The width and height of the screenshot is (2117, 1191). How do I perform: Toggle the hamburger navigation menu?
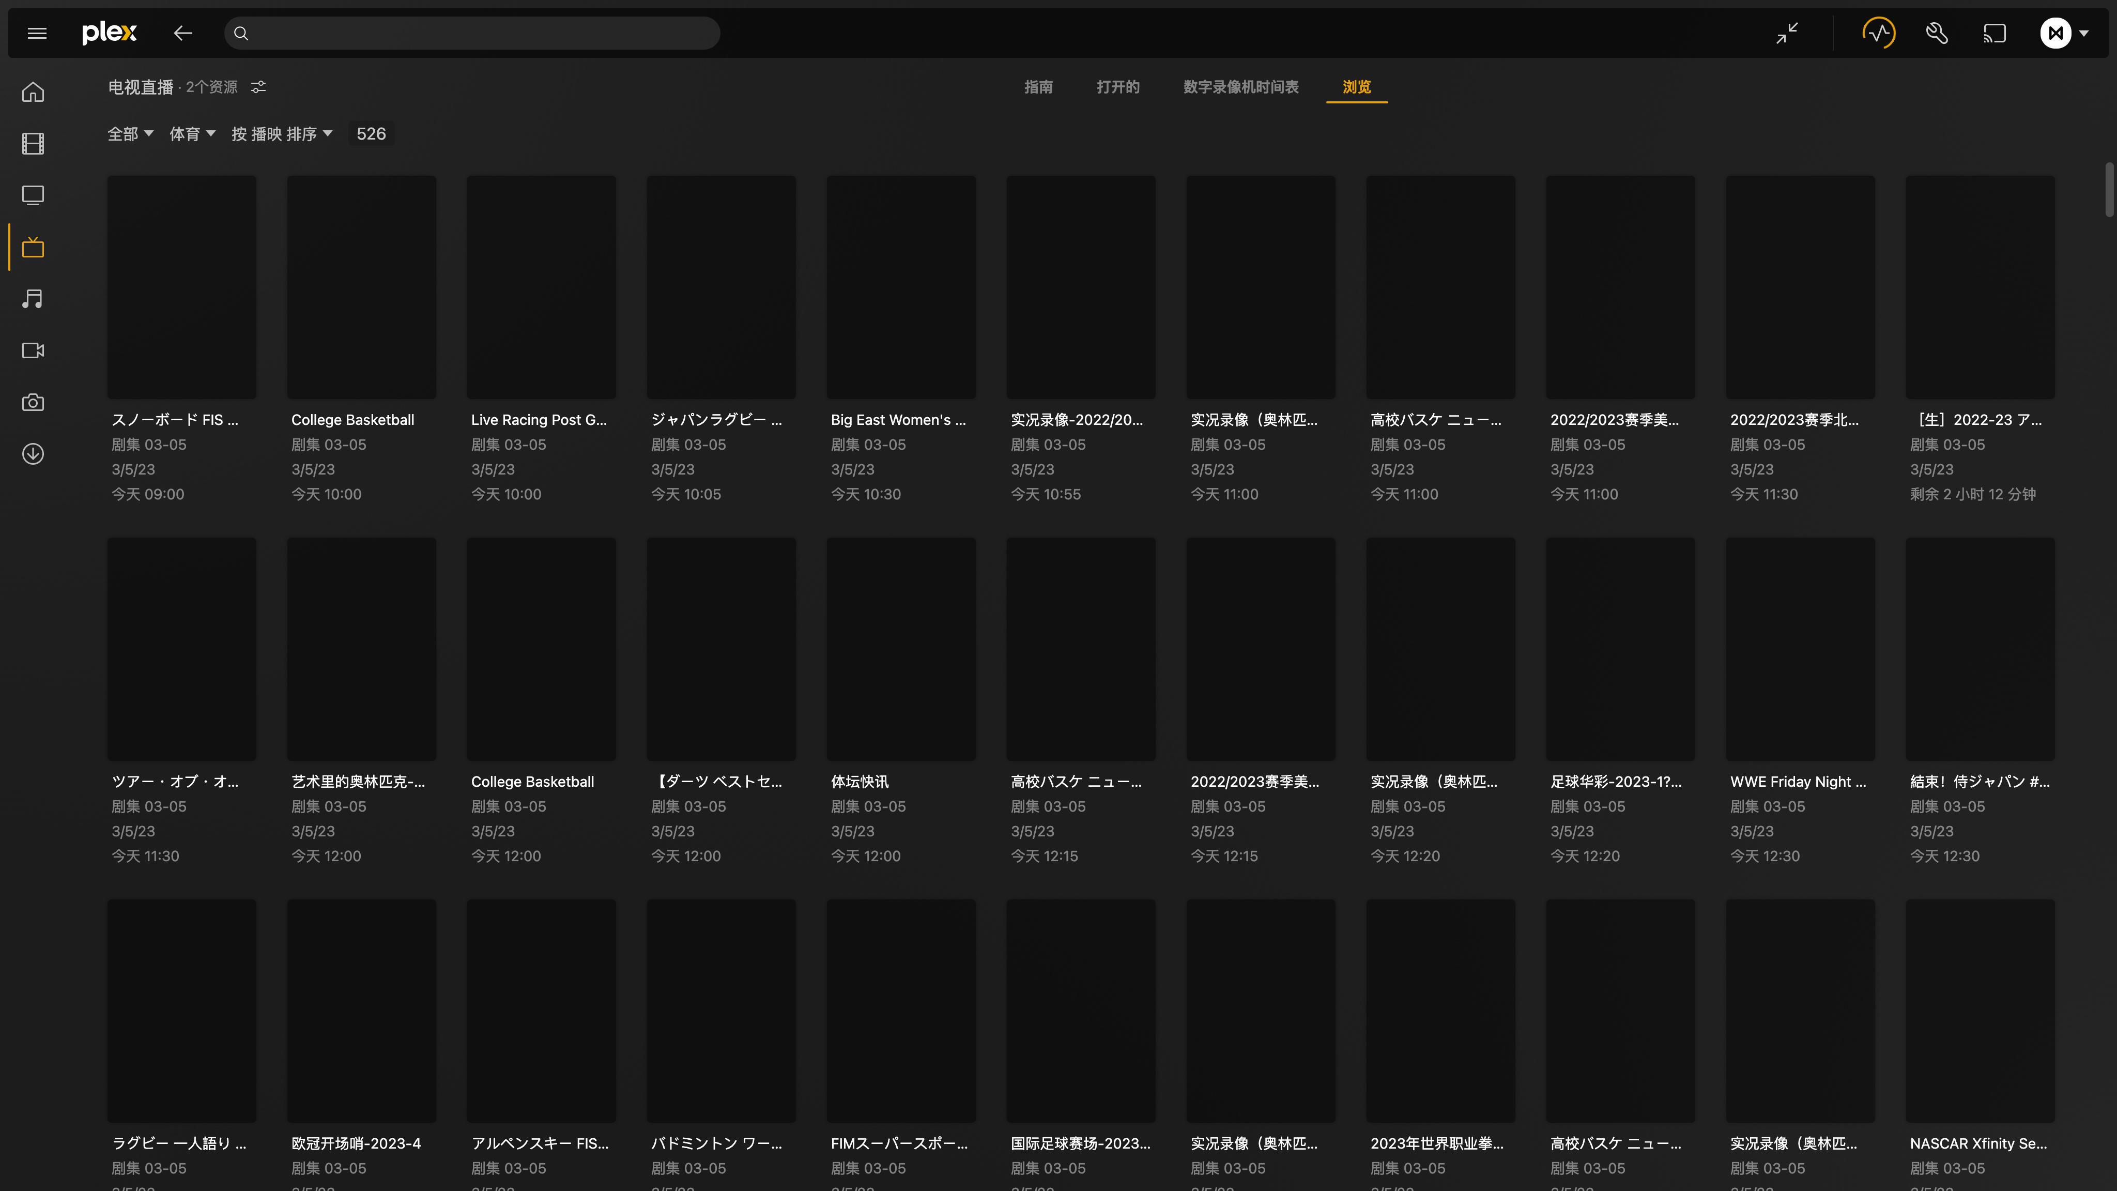coord(37,33)
